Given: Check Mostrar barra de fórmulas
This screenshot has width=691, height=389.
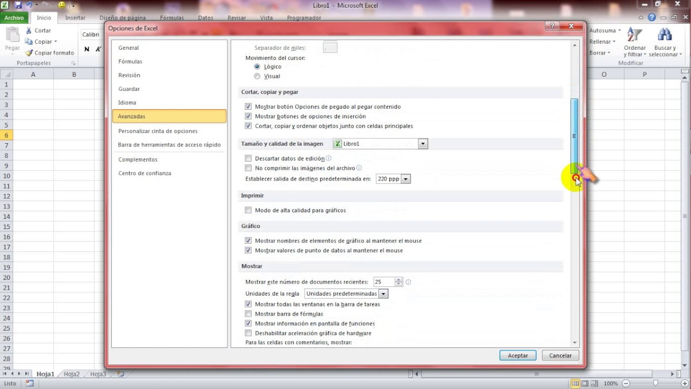Looking at the screenshot, I should pyautogui.click(x=248, y=314).
